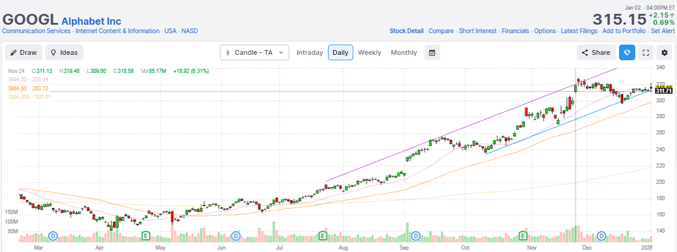Click the NASD exchange link
The height and width of the screenshot is (252, 677).
pos(190,31)
